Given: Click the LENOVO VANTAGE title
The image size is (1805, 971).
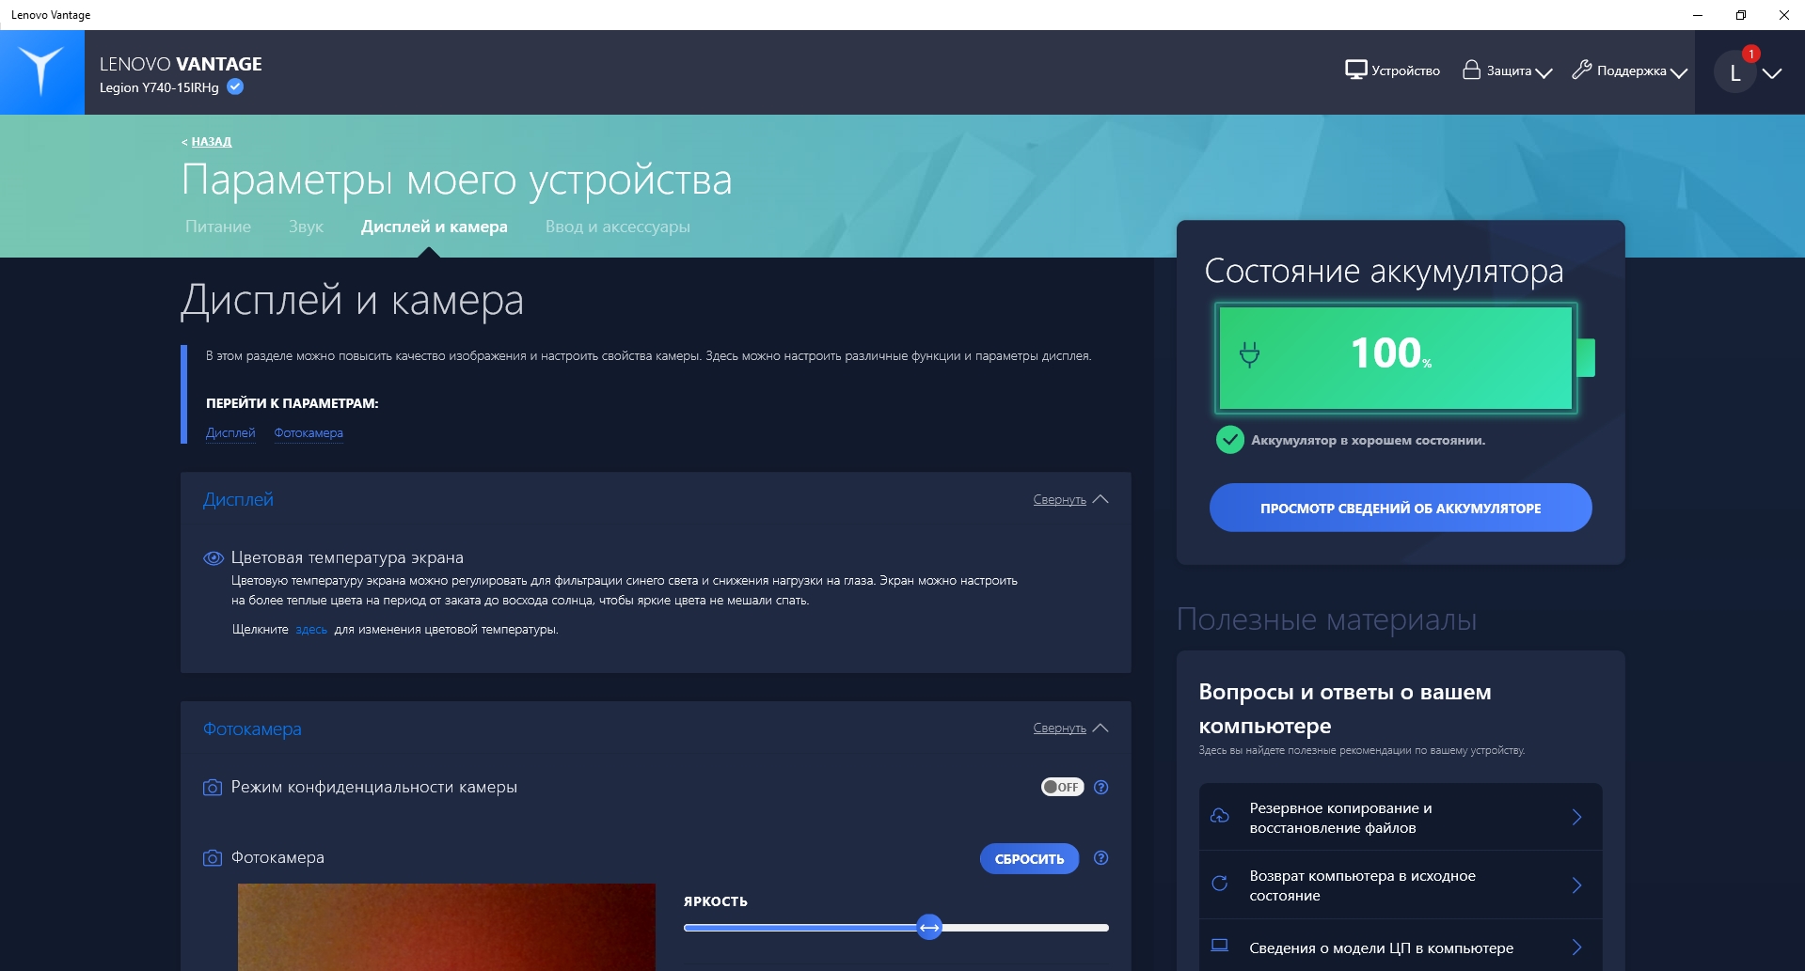Looking at the screenshot, I should [181, 64].
